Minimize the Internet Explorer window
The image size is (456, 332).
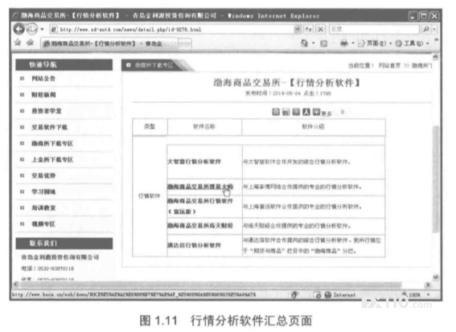click(x=413, y=16)
